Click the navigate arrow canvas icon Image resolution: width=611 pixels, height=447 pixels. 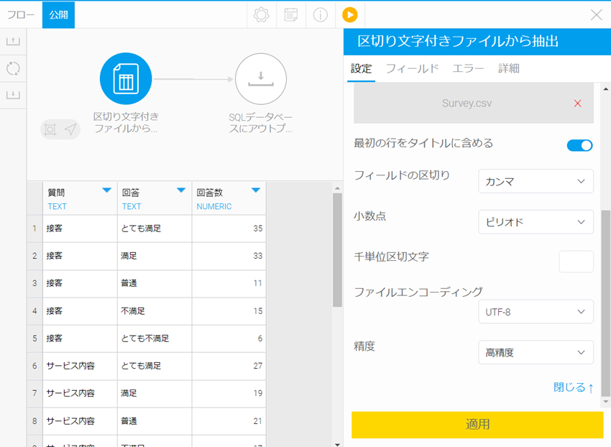pyautogui.click(x=70, y=129)
